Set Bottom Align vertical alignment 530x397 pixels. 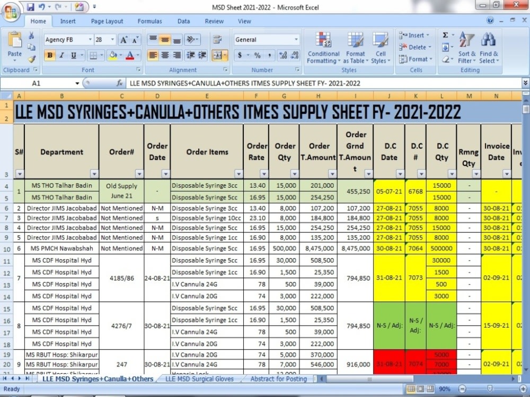176,40
